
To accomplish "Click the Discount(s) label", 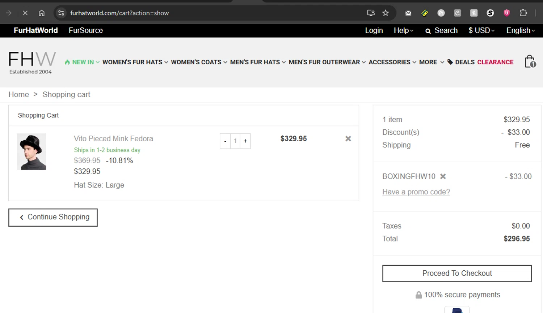I will click(x=401, y=132).
